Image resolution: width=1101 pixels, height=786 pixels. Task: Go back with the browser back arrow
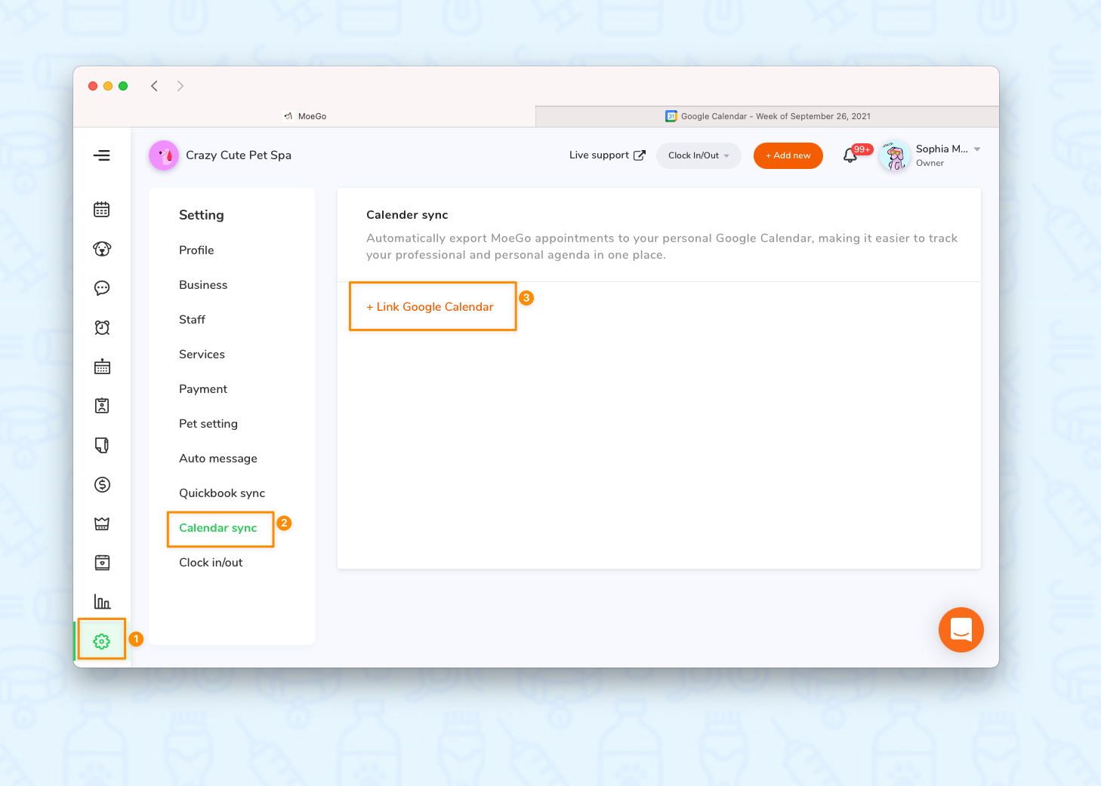(154, 86)
